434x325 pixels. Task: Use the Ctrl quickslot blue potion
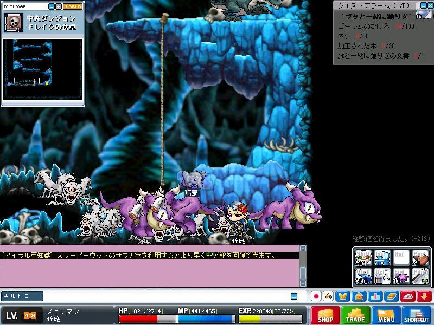pyautogui.click(x=363, y=276)
